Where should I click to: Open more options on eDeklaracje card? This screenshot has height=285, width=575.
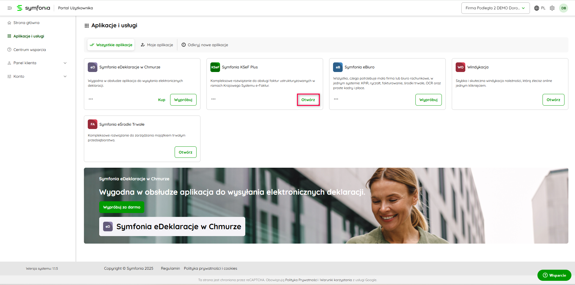point(91,99)
